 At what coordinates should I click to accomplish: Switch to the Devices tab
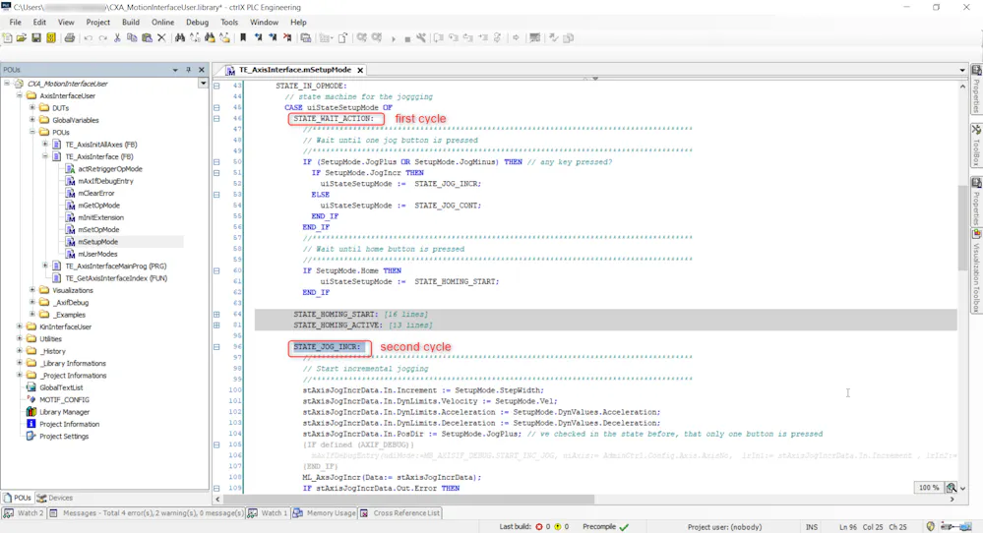pos(54,498)
